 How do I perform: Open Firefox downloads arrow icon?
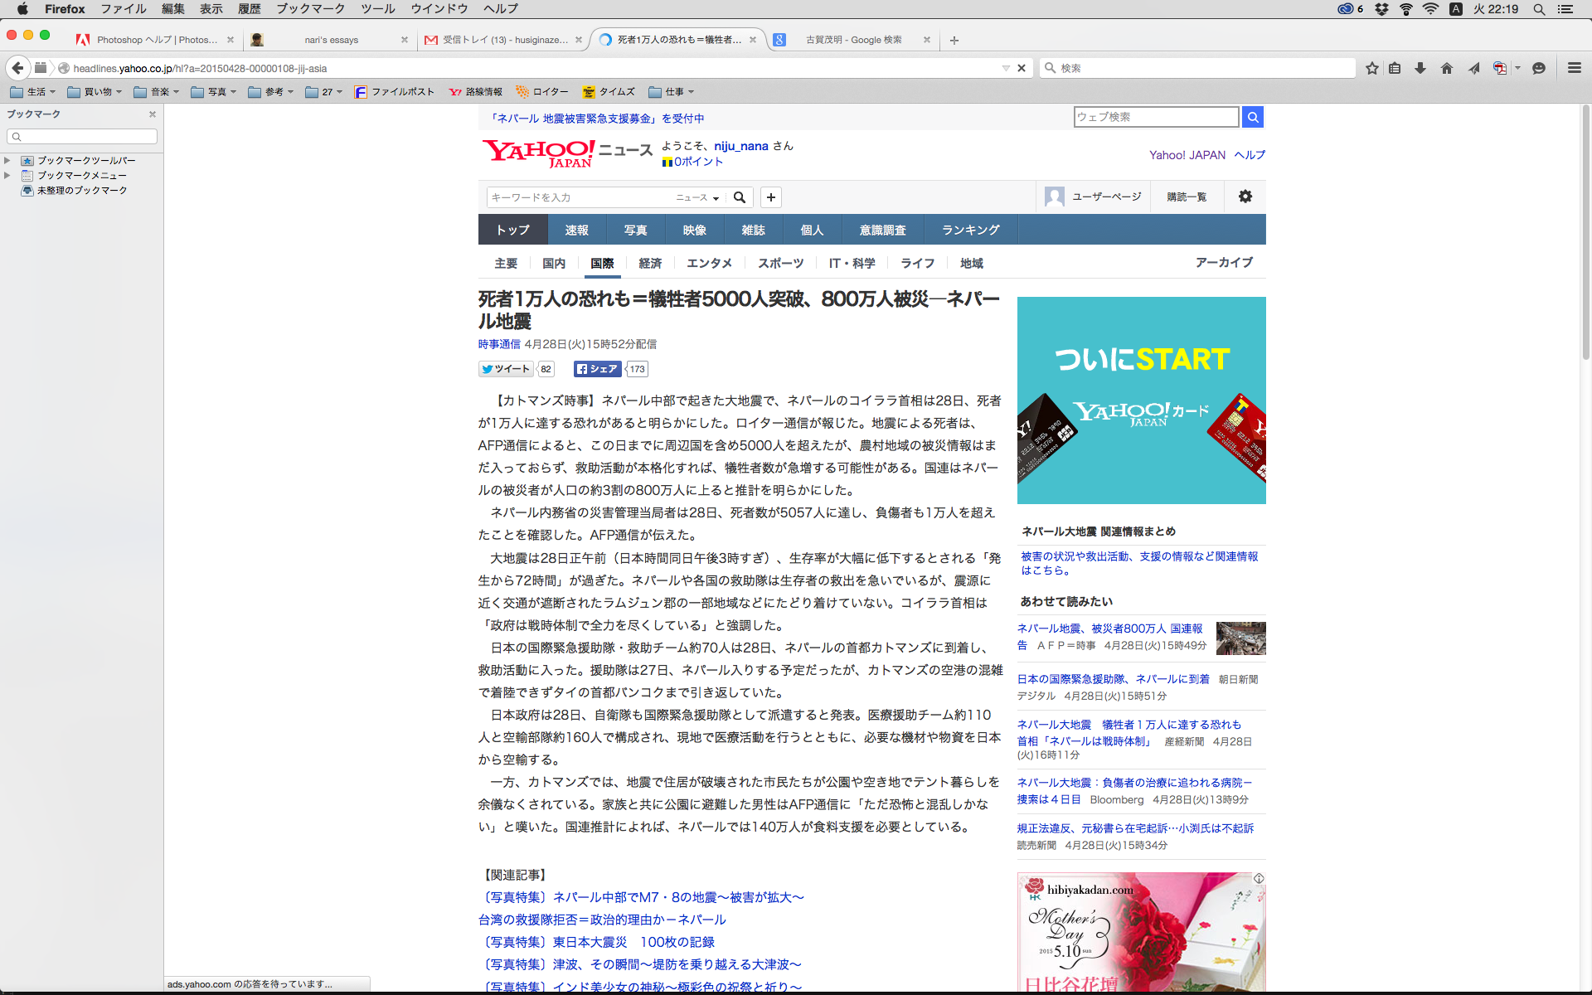click(1420, 68)
